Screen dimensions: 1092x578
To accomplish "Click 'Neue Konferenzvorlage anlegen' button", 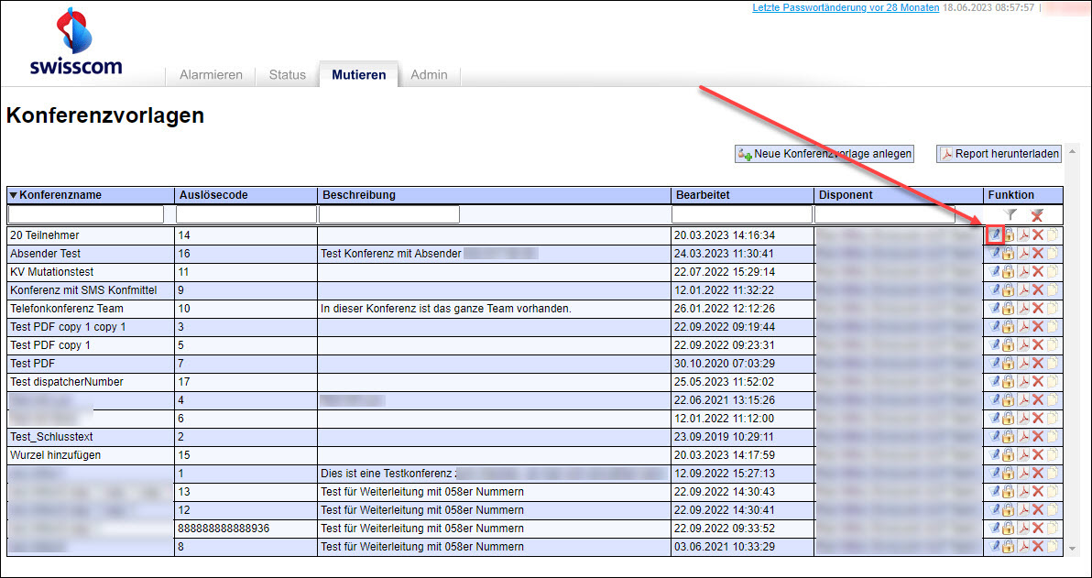I will pos(824,154).
